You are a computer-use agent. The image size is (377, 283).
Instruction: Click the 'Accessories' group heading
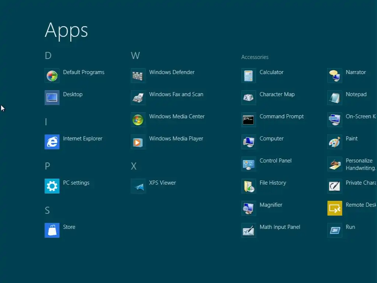255,57
